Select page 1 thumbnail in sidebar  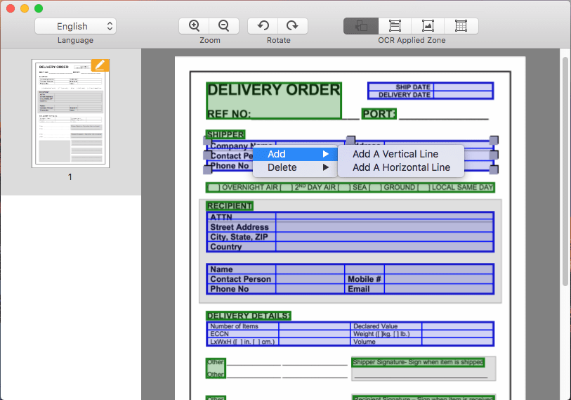71,113
